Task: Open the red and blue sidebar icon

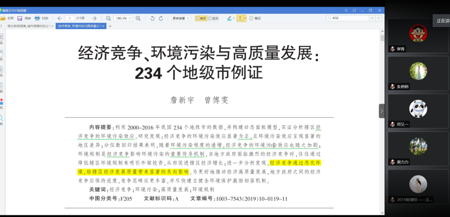Action: pyautogui.click(x=1, y=102)
